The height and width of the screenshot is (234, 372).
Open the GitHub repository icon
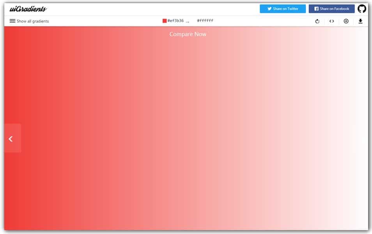pyautogui.click(x=363, y=8)
